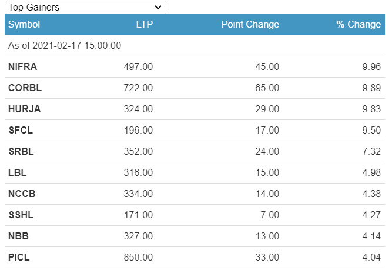Click SRBL's 7.32 percent change value
Viewport: 392px width, 270px height.
click(371, 152)
